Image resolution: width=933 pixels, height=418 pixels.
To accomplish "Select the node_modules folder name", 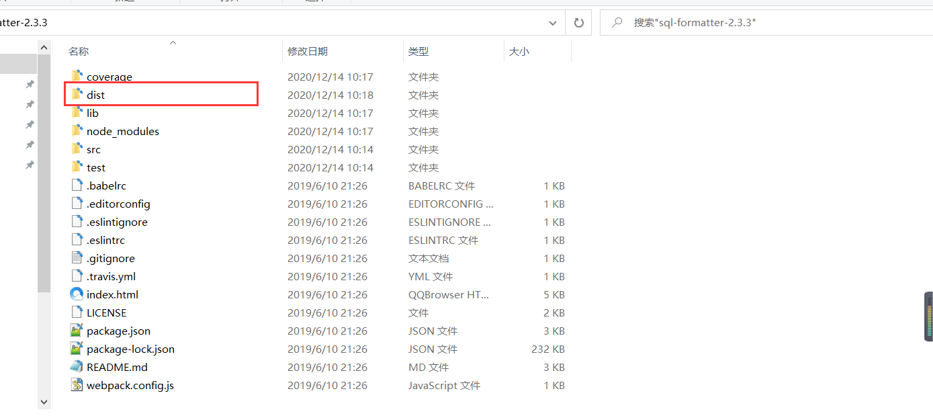I will click(x=123, y=131).
